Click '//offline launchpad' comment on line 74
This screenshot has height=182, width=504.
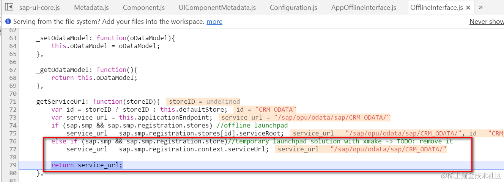[x=252, y=125]
